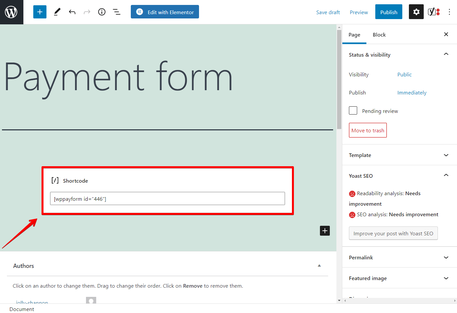The width and height of the screenshot is (457, 313).
Task: Collapse the Status & visibility section
Action: coord(446,54)
